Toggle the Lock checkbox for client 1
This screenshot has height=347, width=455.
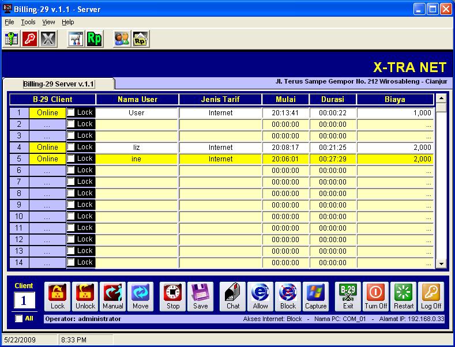coord(71,112)
